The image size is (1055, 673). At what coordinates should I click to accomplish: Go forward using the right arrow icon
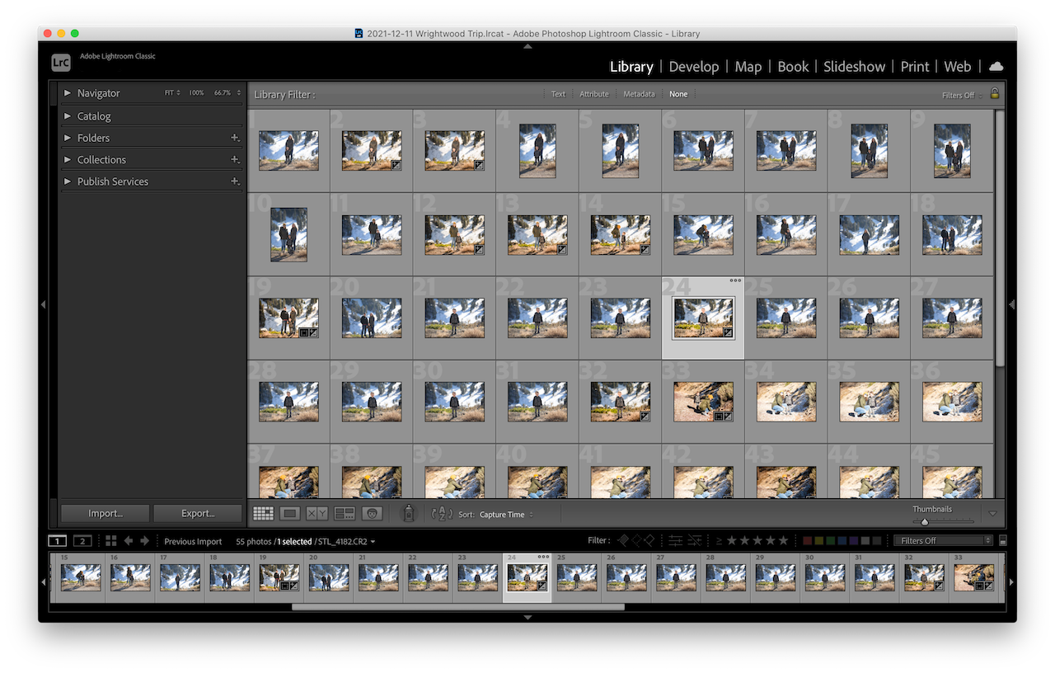[x=145, y=541]
